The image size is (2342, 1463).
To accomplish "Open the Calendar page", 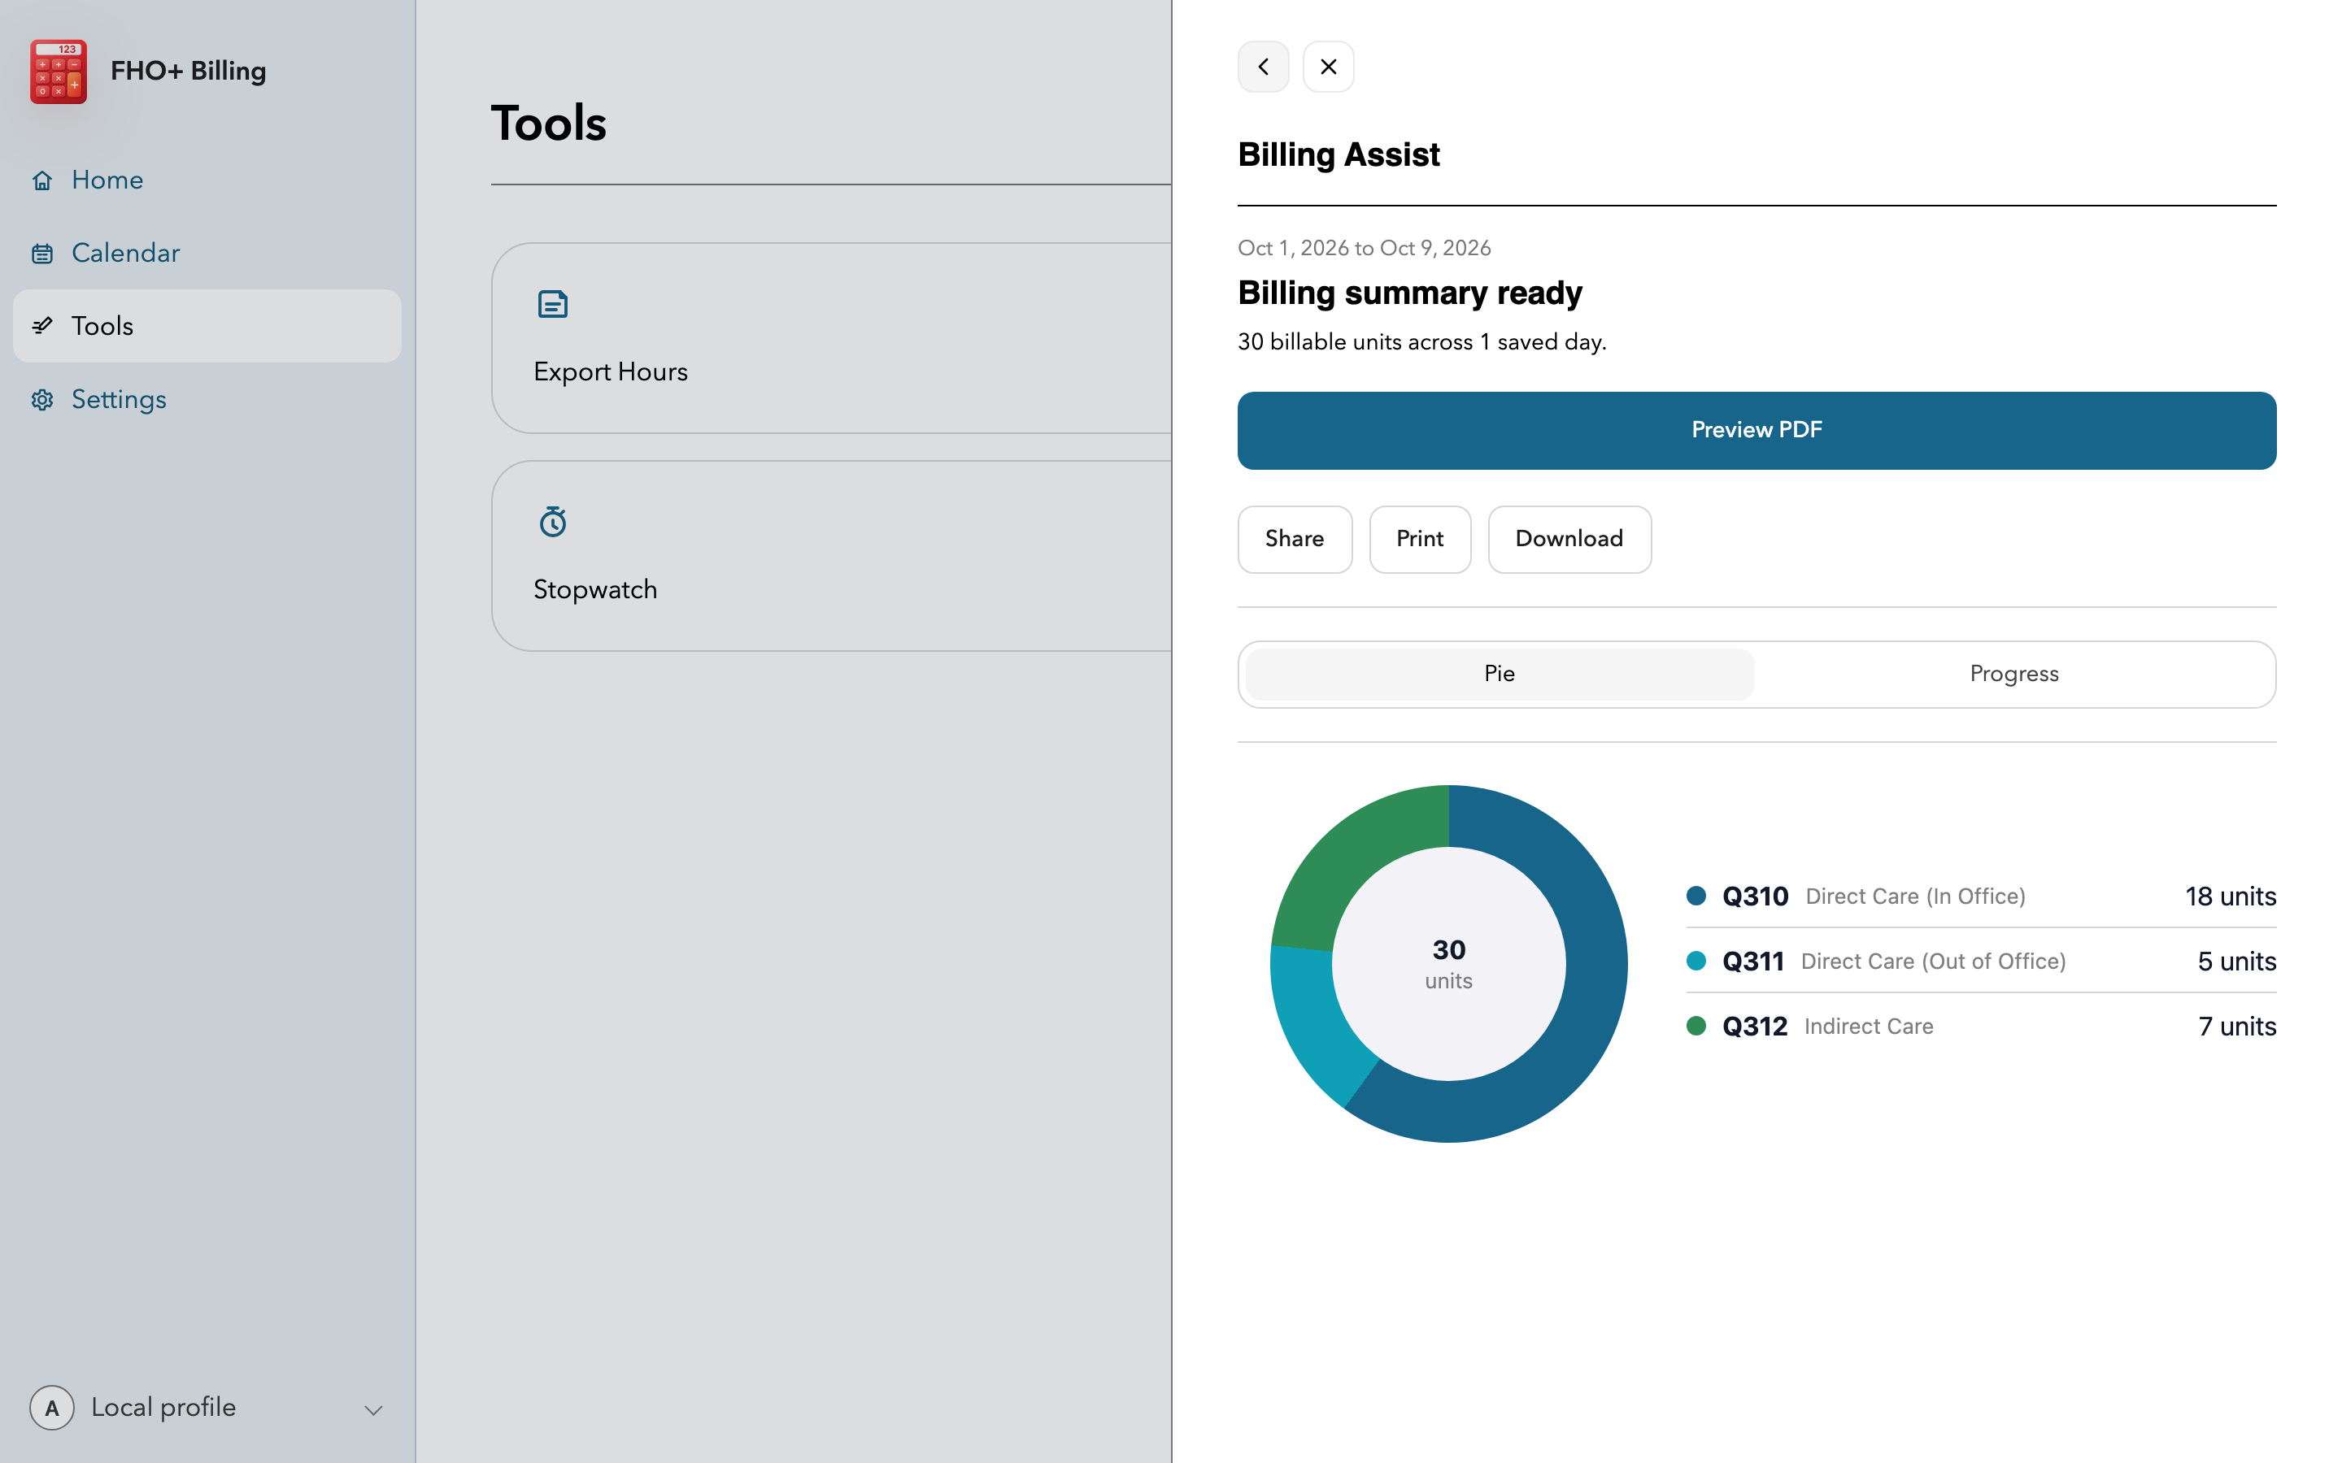I will pos(206,254).
